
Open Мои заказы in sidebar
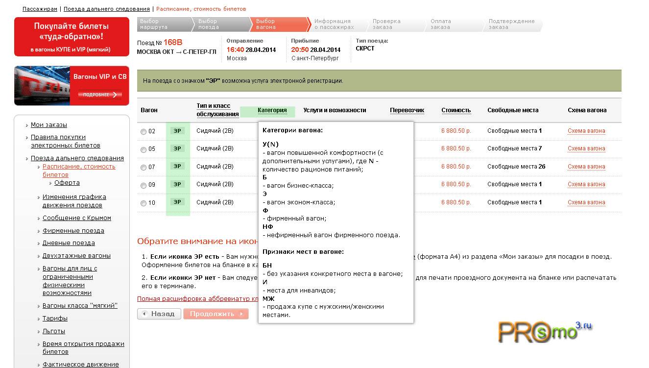[x=49, y=125]
